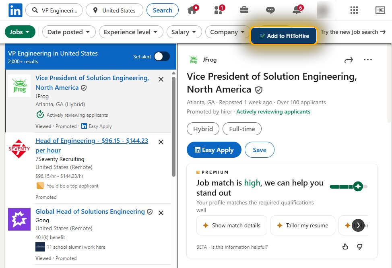Viewport: 392px width, 268px height.
Task: Open the Salary filter dropdown
Action: pos(184,32)
